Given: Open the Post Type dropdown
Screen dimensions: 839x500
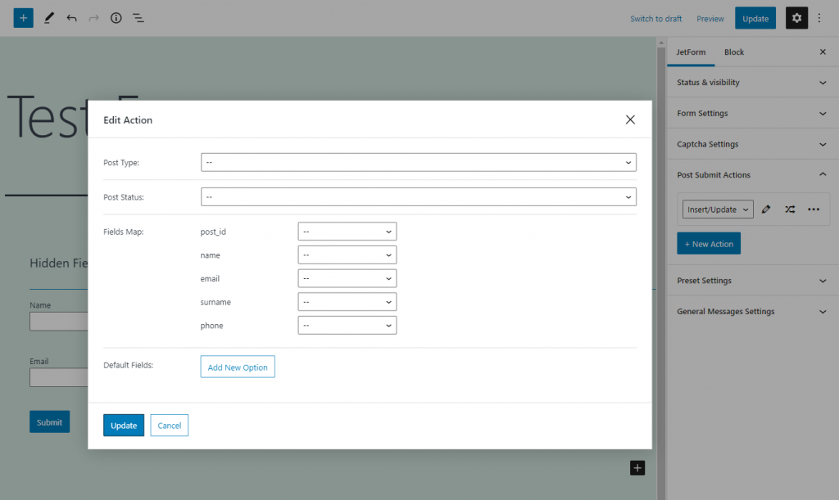Looking at the screenshot, I should (x=419, y=162).
